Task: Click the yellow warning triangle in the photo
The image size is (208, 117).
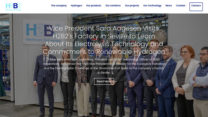Action: (x=127, y=56)
